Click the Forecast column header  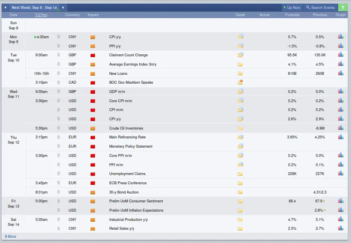(292, 15)
